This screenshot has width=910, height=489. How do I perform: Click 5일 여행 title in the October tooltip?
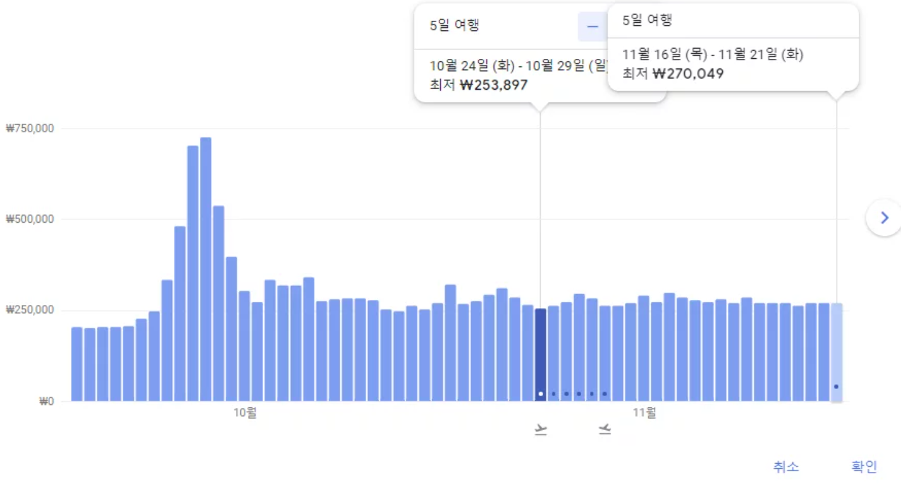point(454,25)
